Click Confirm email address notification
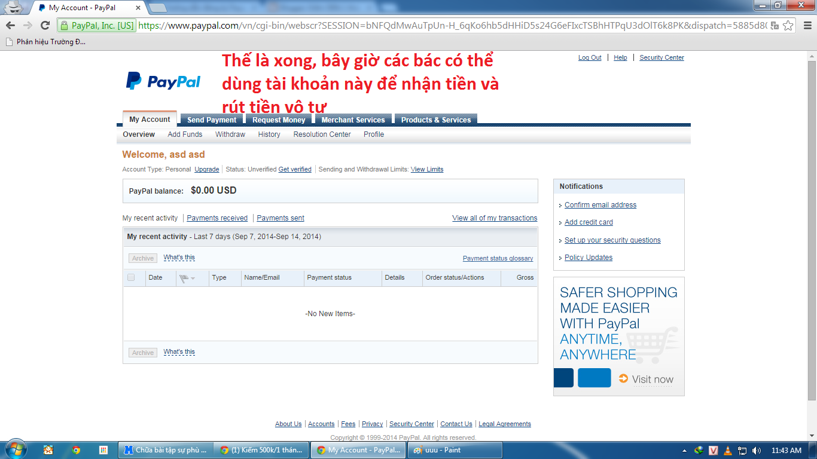This screenshot has width=817, height=459. (x=600, y=205)
